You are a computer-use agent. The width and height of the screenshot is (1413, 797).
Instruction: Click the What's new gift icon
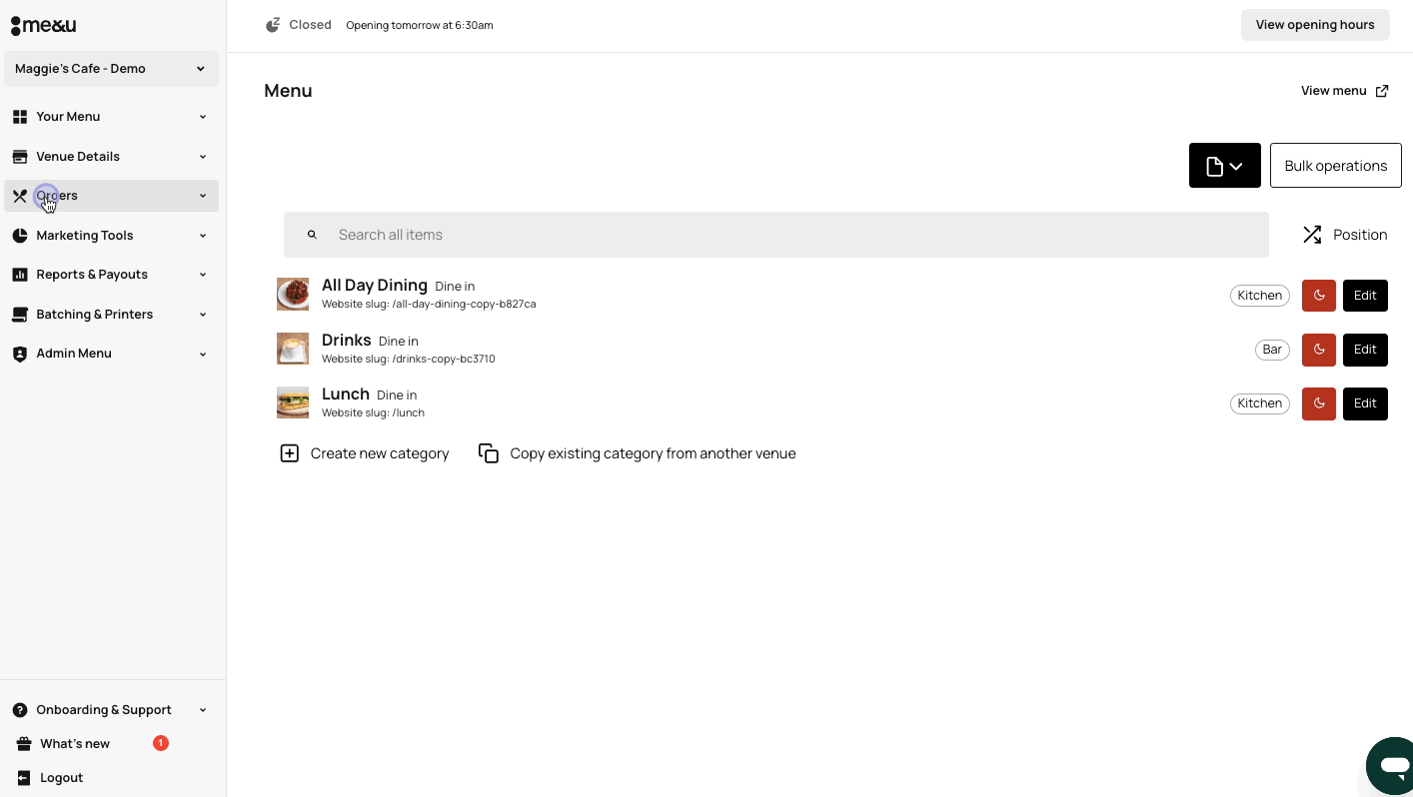coord(23,744)
